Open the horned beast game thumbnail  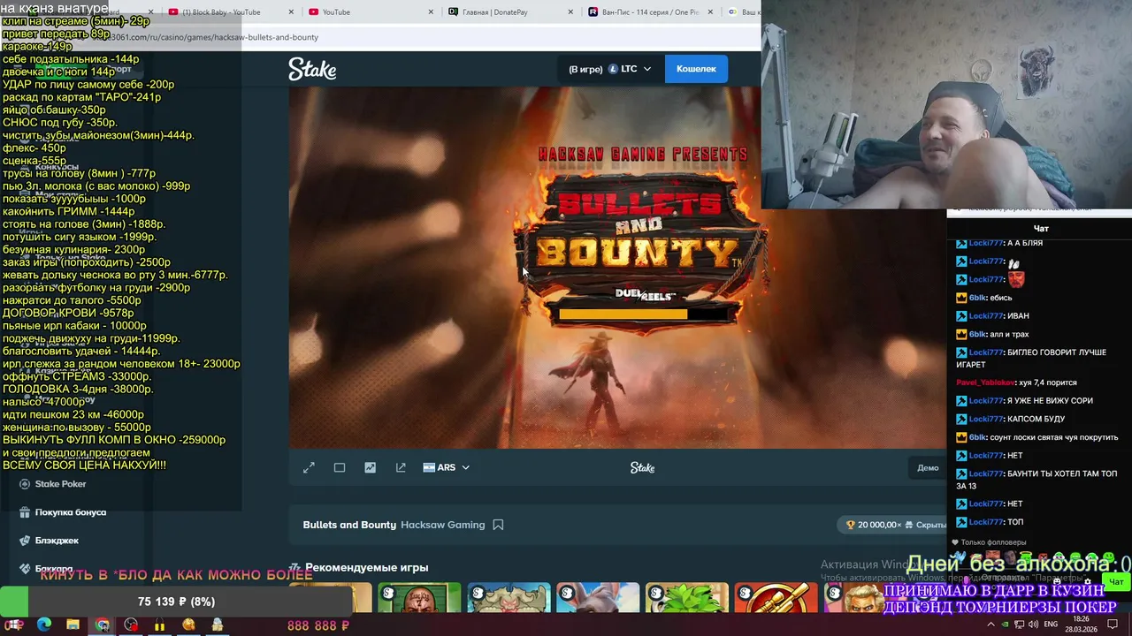[509, 598]
